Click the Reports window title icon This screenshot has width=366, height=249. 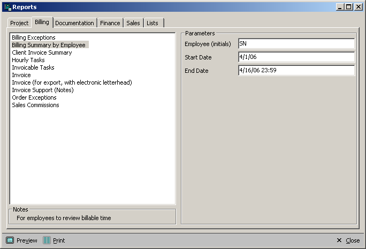[x=7, y=7]
